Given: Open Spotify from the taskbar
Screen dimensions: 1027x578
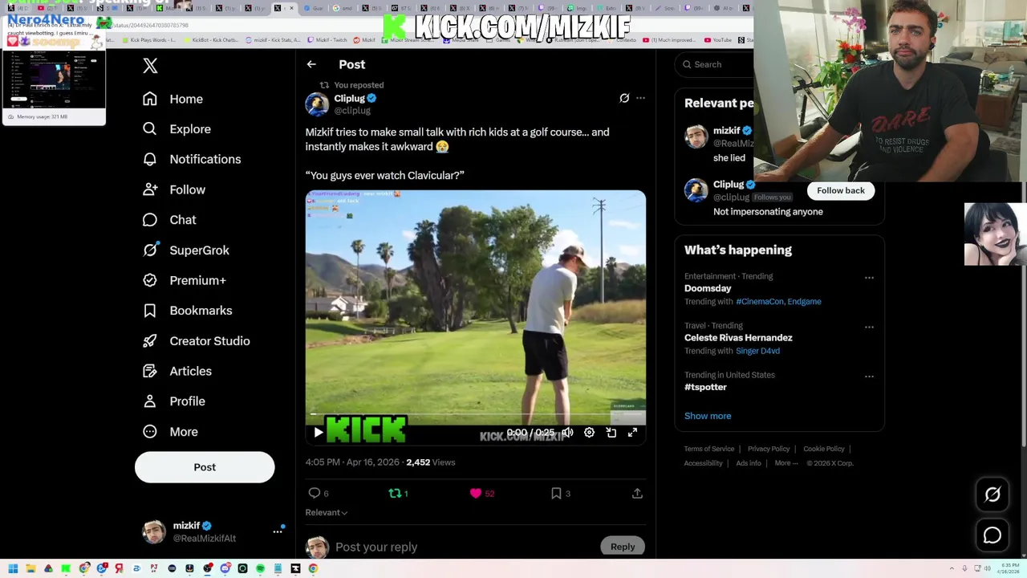Looking at the screenshot, I should pos(260,568).
